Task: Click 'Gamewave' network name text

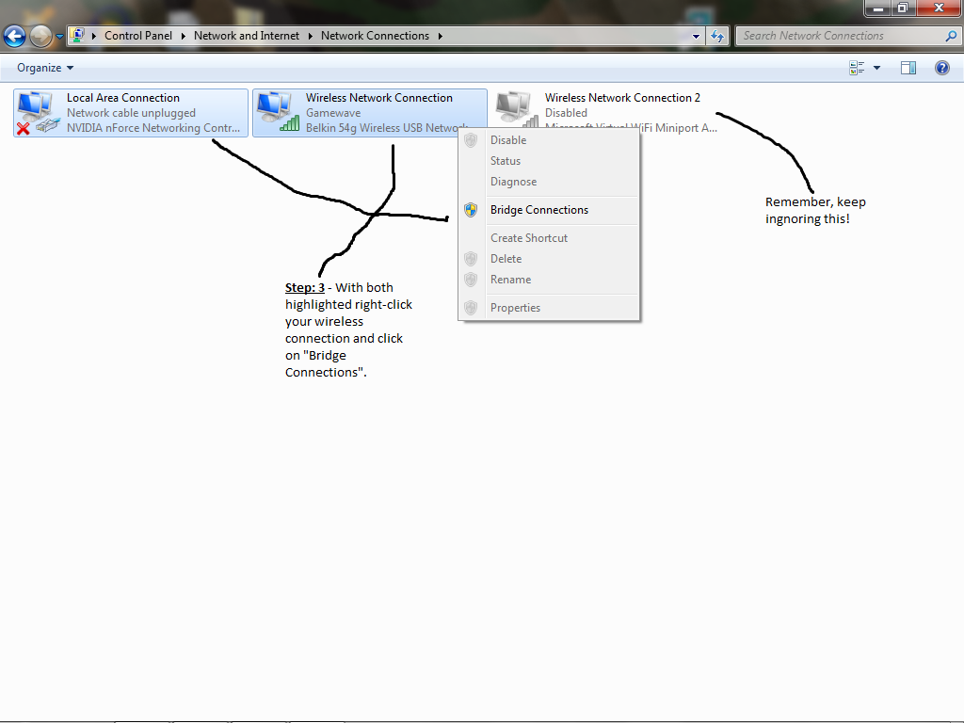Action: pyautogui.click(x=333, y=113)
